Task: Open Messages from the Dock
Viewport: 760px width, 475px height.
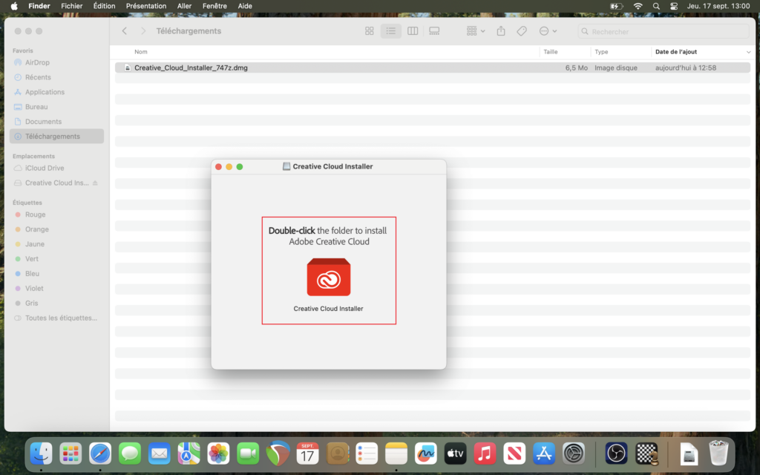Action: (130, 453)
